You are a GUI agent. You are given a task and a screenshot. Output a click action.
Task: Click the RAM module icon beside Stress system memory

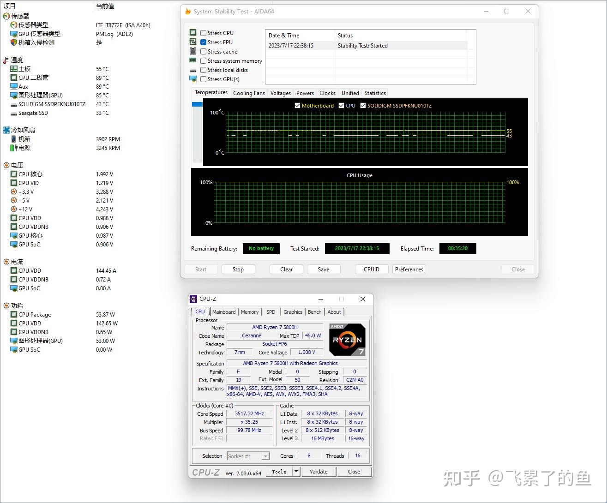193,60
